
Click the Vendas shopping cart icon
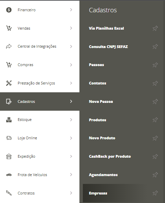(9, 28)
